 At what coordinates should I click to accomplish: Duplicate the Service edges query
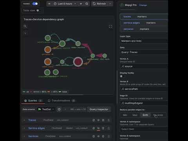coord(94,128)
